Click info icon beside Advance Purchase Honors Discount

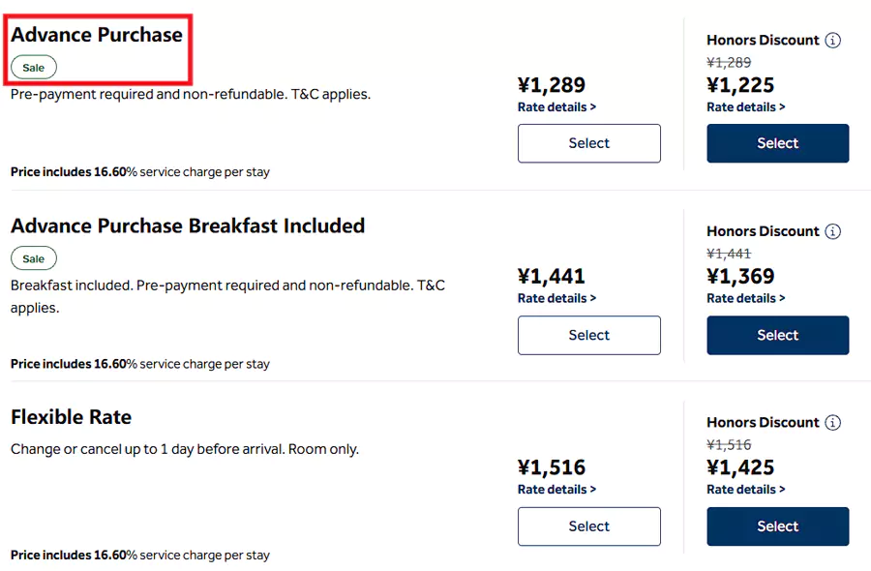(833, 41)
